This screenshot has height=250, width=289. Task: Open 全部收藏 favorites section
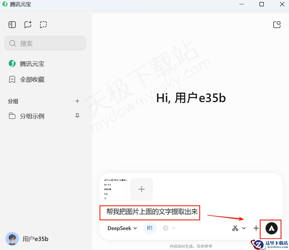[x=32, y=79]
